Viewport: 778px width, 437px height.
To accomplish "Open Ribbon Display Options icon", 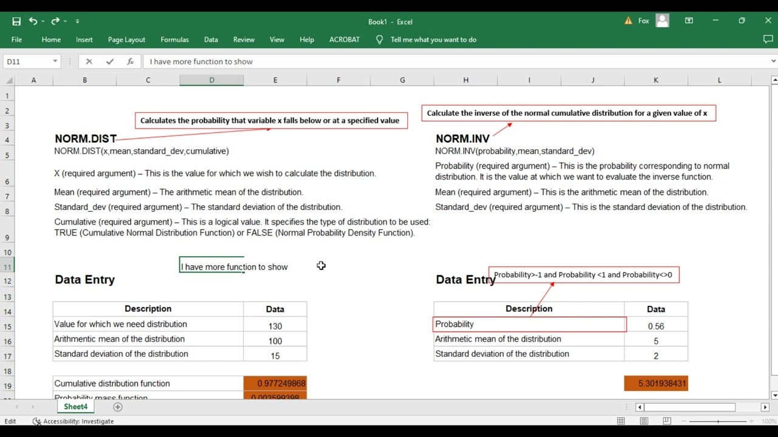I will click(689, 21).
